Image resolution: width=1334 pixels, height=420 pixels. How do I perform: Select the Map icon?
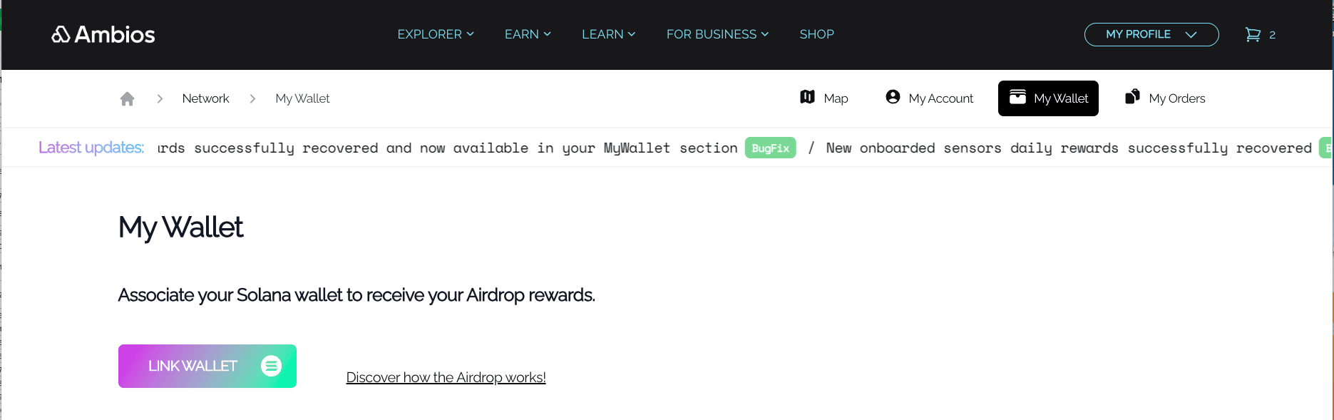[x=806, y=98]
